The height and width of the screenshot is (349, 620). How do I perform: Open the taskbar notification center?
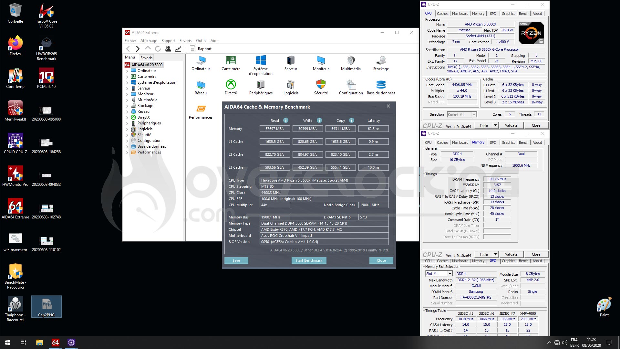pyautogui.click(x=609, y=343)
